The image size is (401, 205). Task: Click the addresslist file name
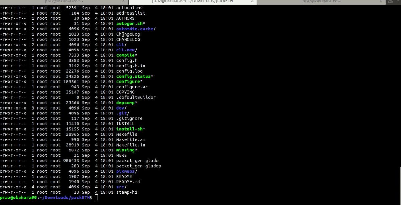(x=131, y=13)
